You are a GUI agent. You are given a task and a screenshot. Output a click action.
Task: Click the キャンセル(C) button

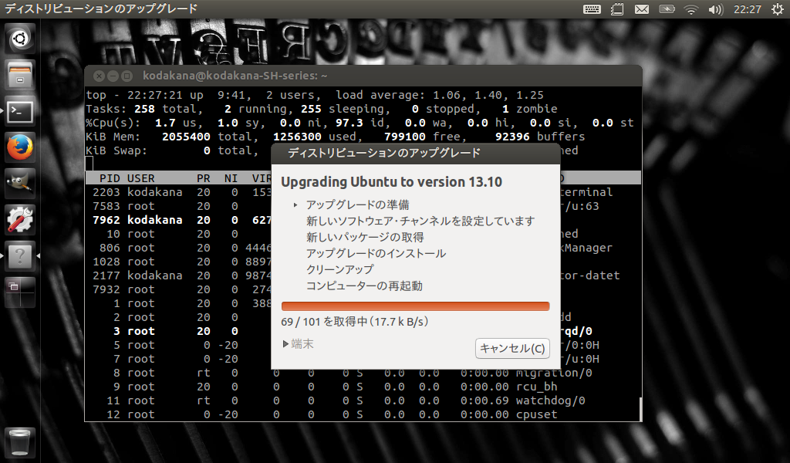(x=512, y=348)
